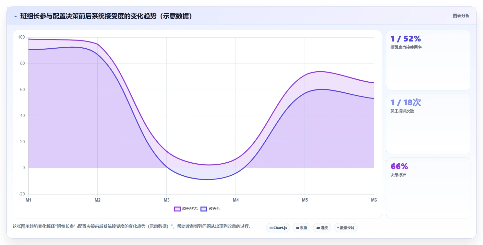Click the M1 x-axis label

[x=29, y=200]
